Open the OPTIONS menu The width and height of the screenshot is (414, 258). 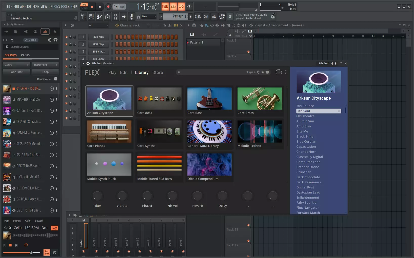click(x=54, y=7)
